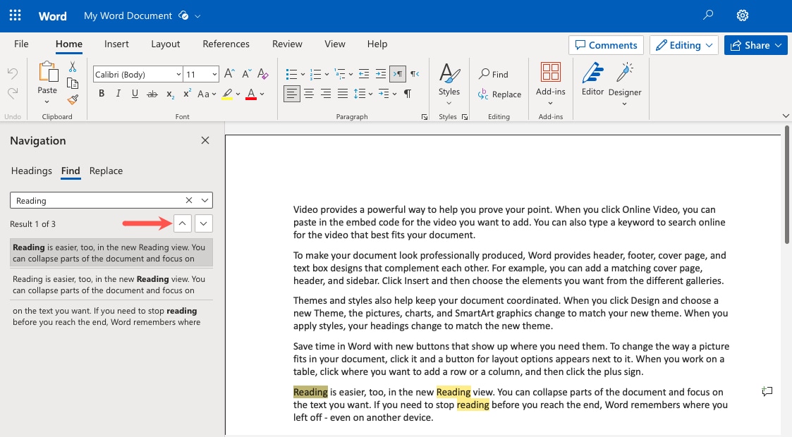Click the Clear Formatting icon
792x437 pixels.
pos(262,73)
